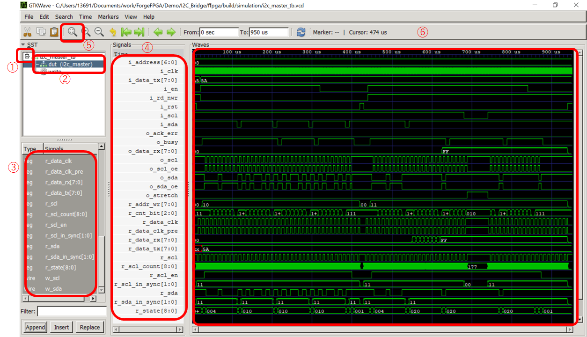Click the Zoom Out magnifier icon
The height and width of the screenshot is (337, 587).
(x=99, y=32)
